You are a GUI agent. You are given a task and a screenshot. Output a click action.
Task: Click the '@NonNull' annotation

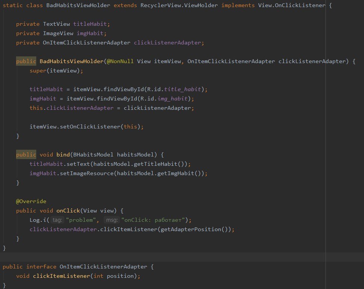point(120,61)
